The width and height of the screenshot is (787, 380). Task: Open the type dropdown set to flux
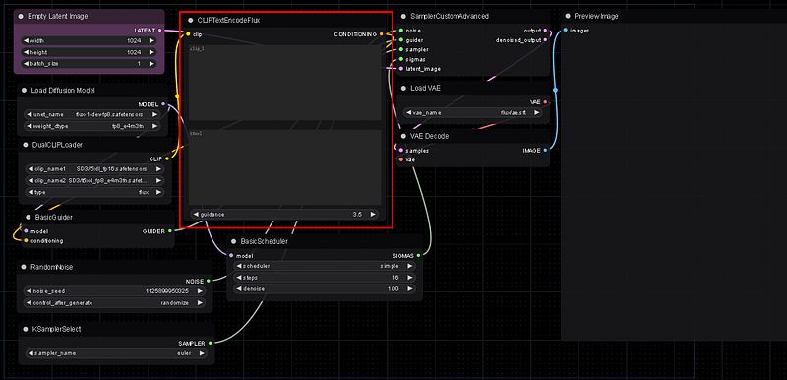coord(93,192)
